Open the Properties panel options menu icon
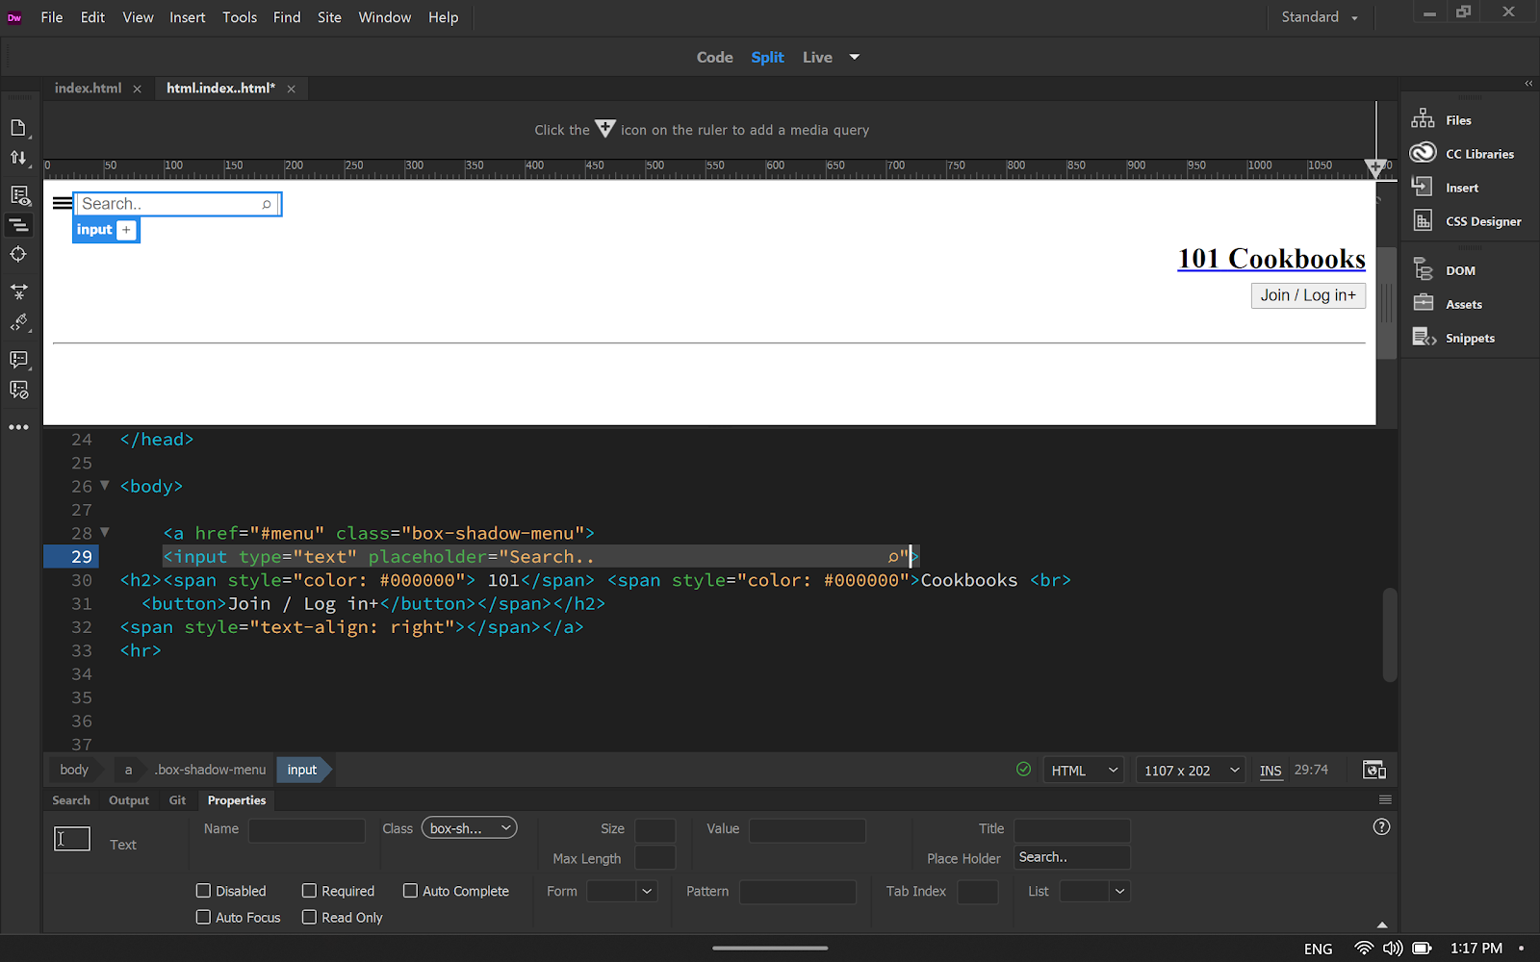The image size is (1540, 962). (1385, 799)
